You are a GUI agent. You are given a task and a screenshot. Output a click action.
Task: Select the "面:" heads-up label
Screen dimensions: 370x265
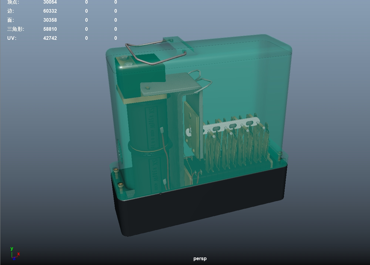[11, 20]
